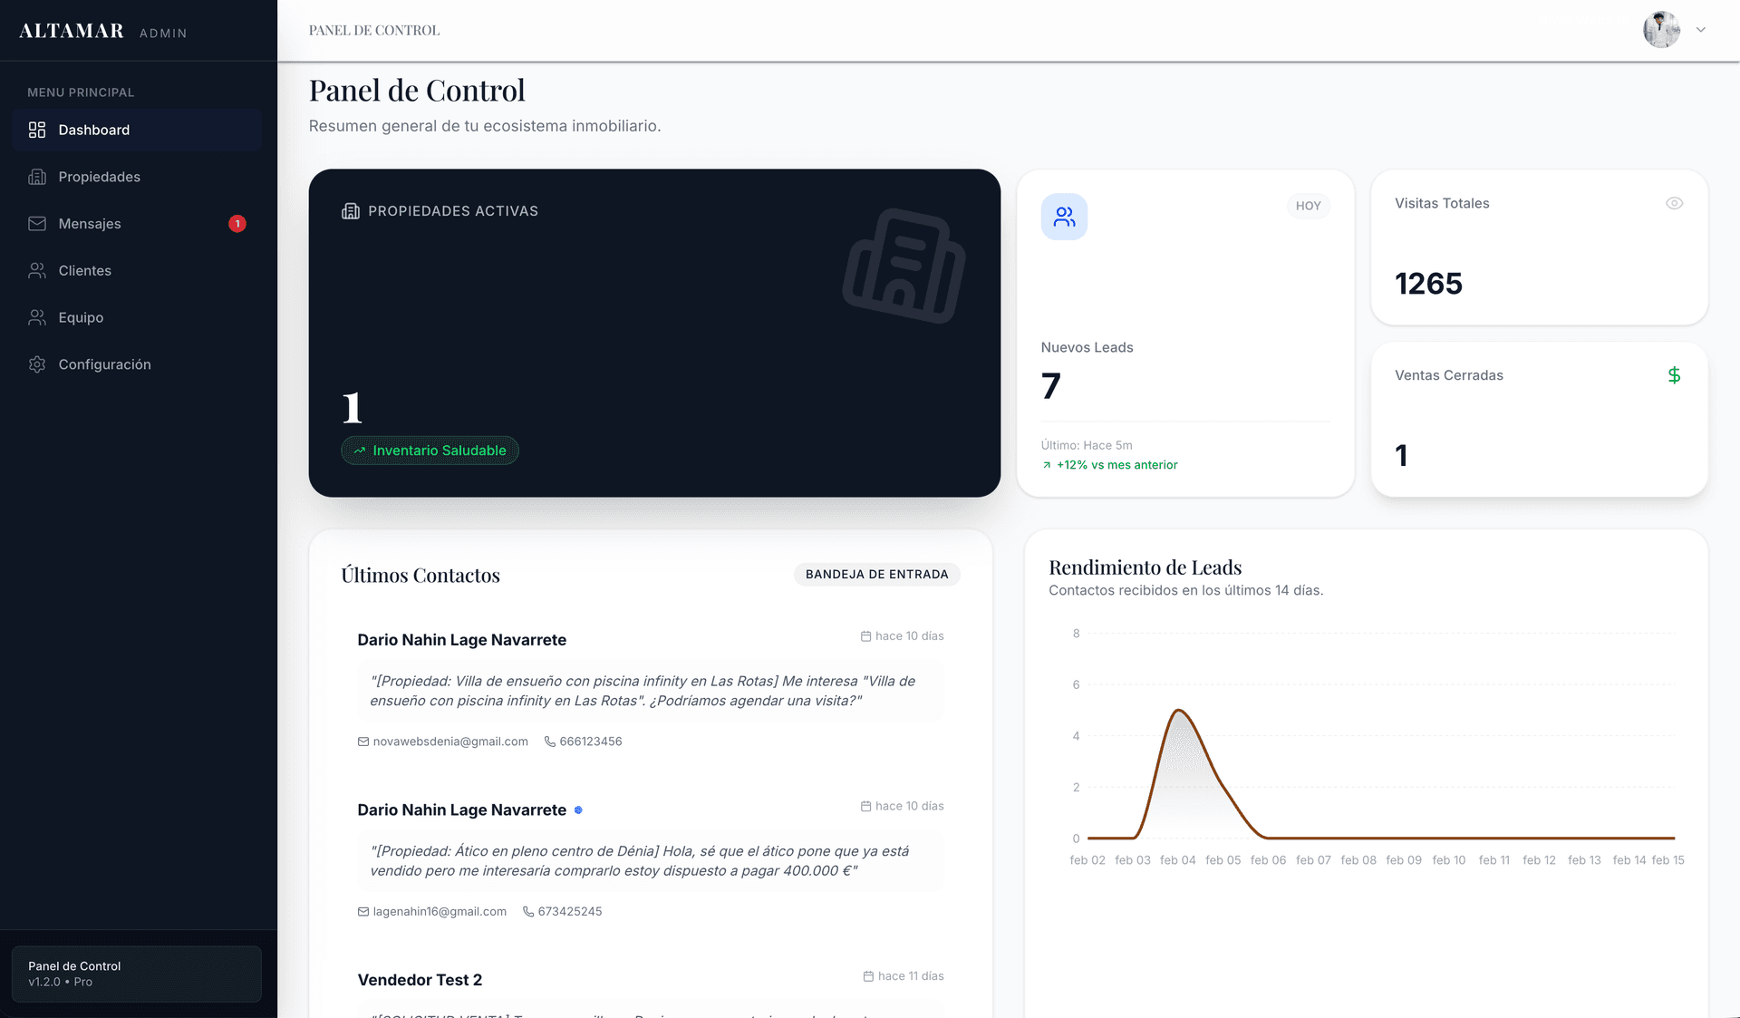Viewport: 1740px width, 1018px height.
Task: Click the eye icon on Visitas Totales
Action: (x=1674, y=204)
